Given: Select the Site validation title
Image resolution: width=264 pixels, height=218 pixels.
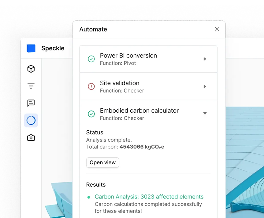Looking at the screenshot, I should [120, 83].
